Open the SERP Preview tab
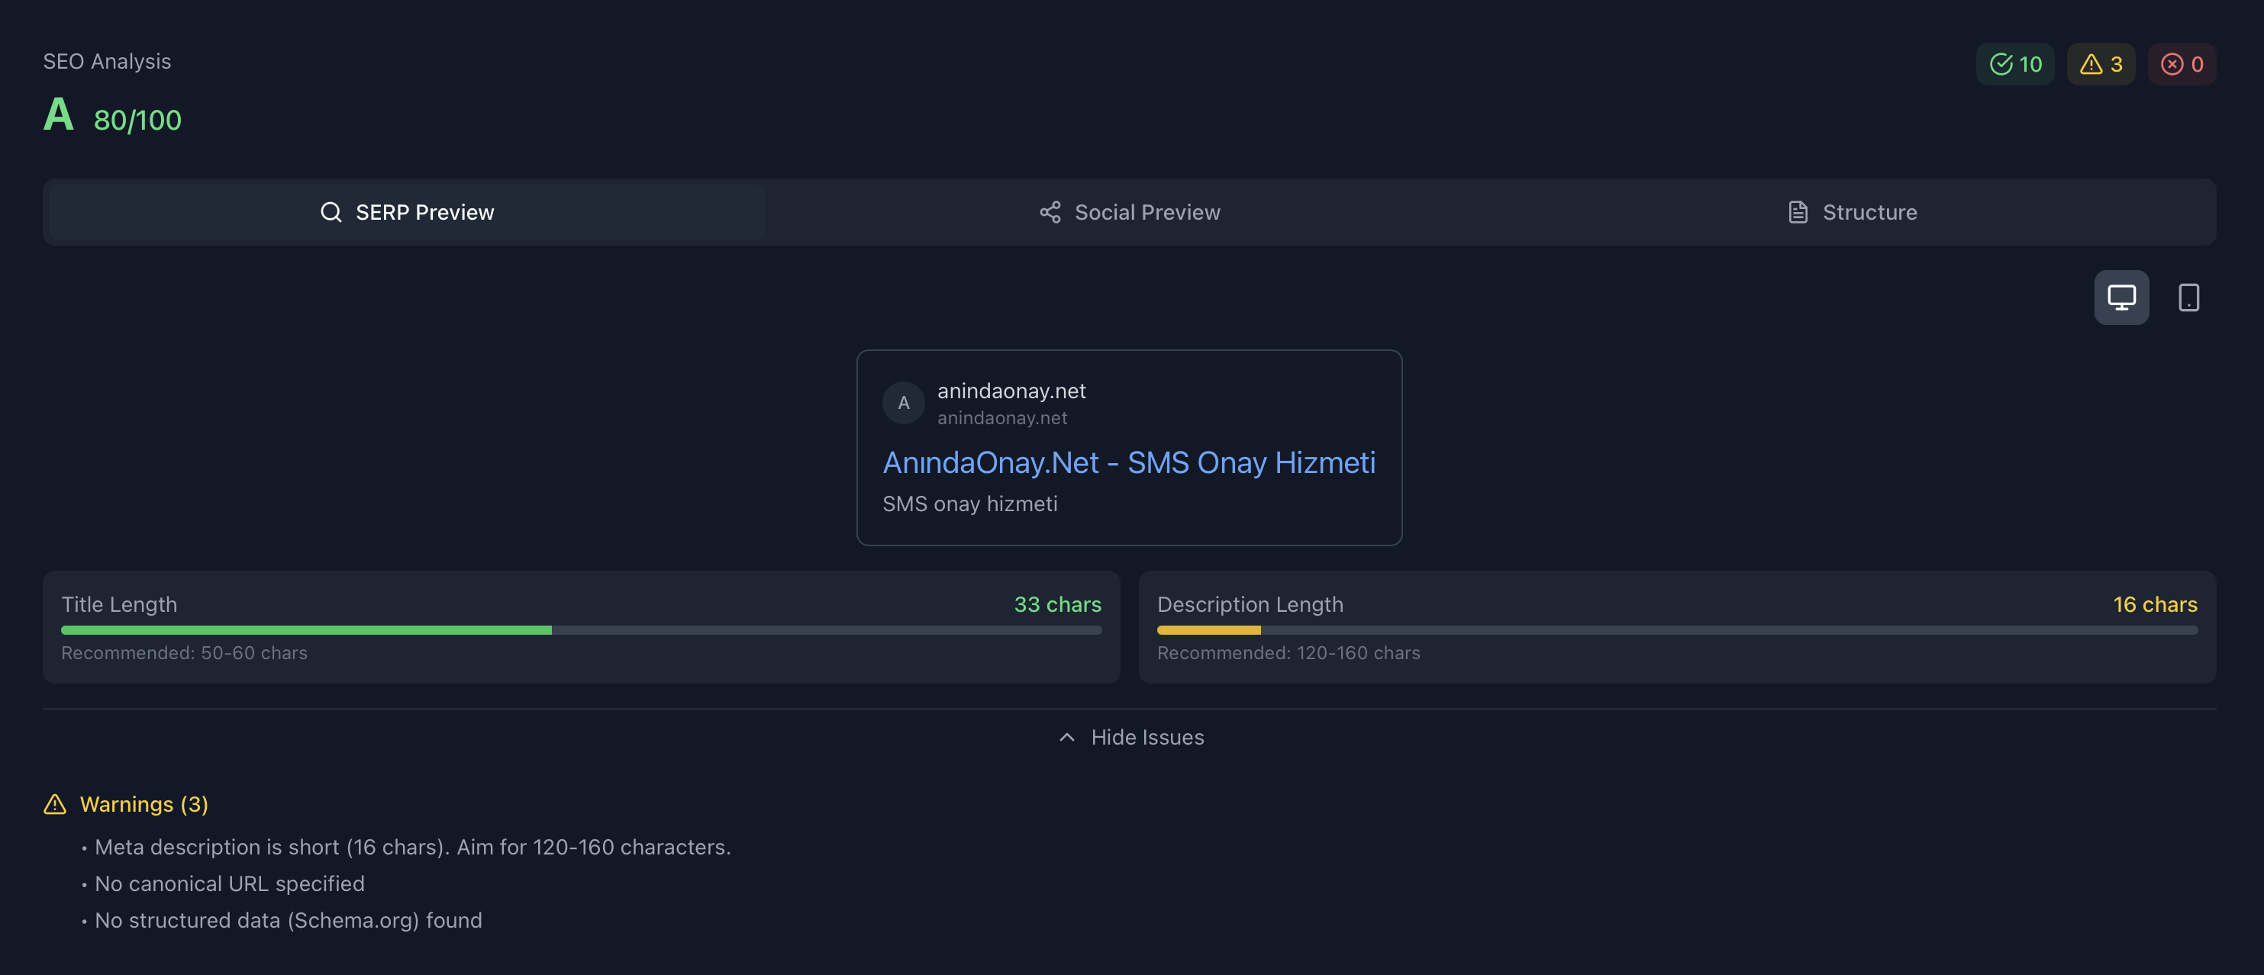2264x975 pixels. (407, 213)
